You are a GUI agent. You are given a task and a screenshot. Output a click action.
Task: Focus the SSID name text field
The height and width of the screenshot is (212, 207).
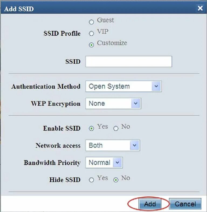(129, 61)
